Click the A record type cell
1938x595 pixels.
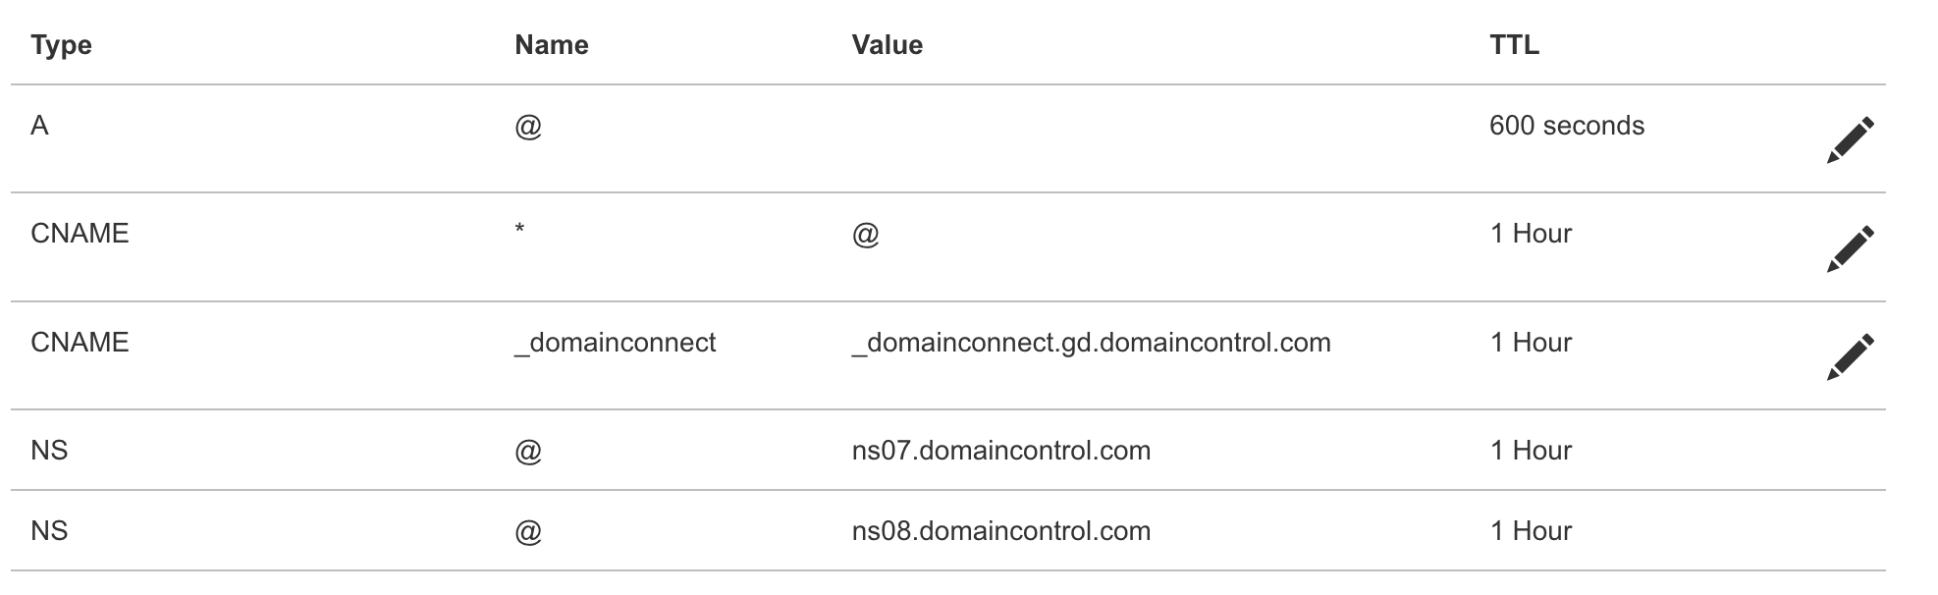[x=39, y=126]
